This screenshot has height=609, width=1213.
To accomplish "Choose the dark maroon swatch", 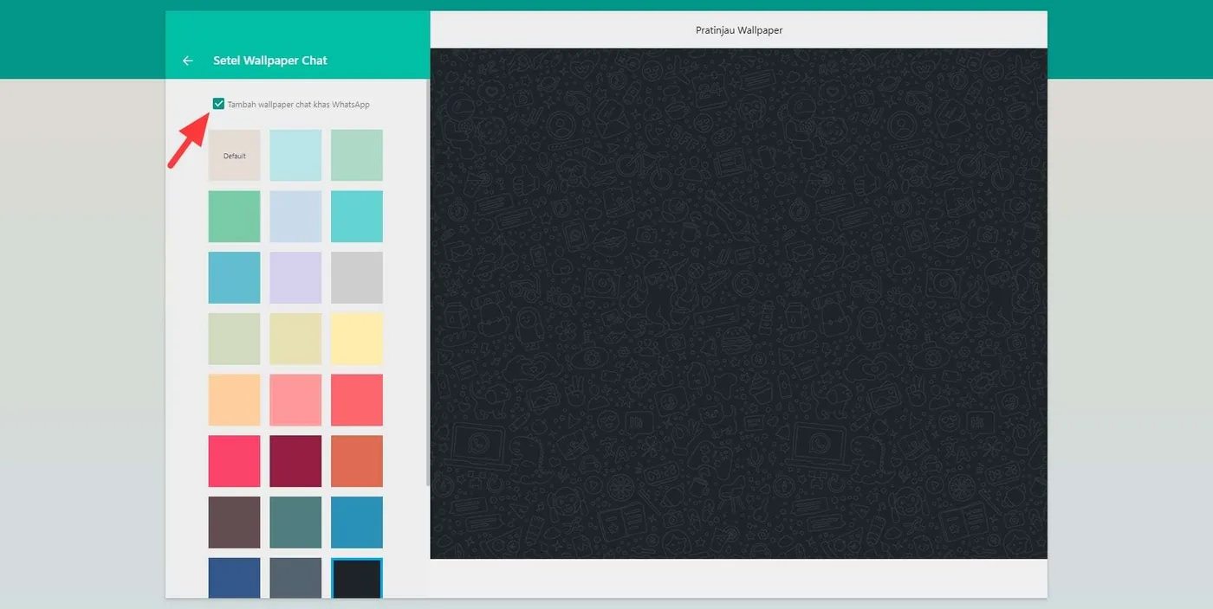I will (x=295, y=461).
